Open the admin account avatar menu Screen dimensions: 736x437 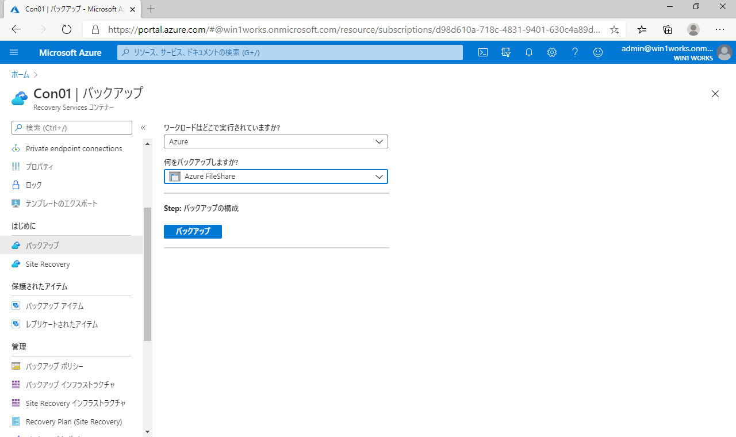click(x=724, y=52)
